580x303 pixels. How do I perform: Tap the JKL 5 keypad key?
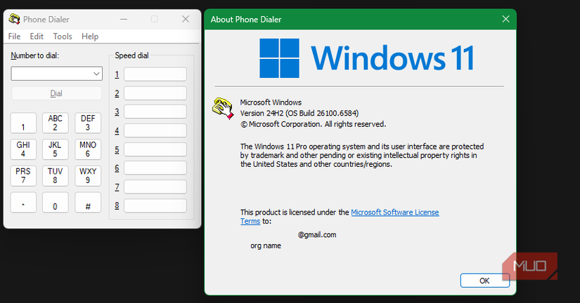(x=55, y=149)
